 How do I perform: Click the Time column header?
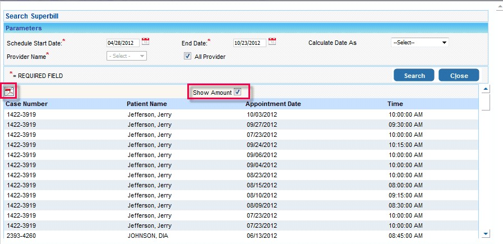click(395, 104)
